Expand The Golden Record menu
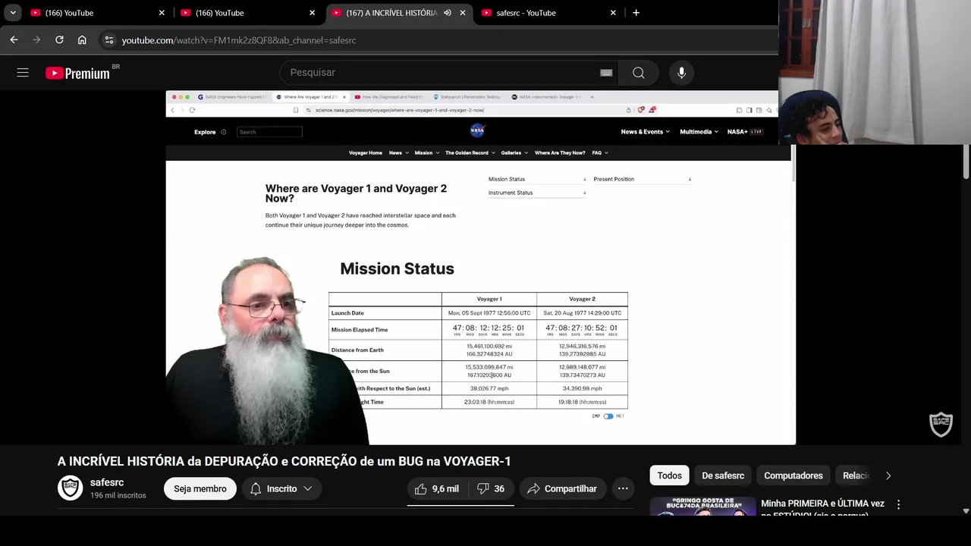Screen dimensions: 971x546 coord(470,153)
